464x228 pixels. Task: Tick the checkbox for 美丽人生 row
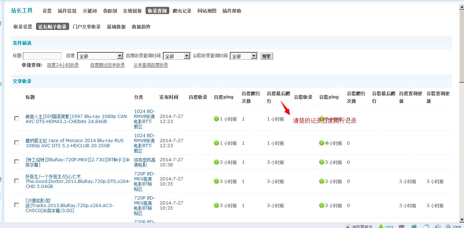(17, 118)
